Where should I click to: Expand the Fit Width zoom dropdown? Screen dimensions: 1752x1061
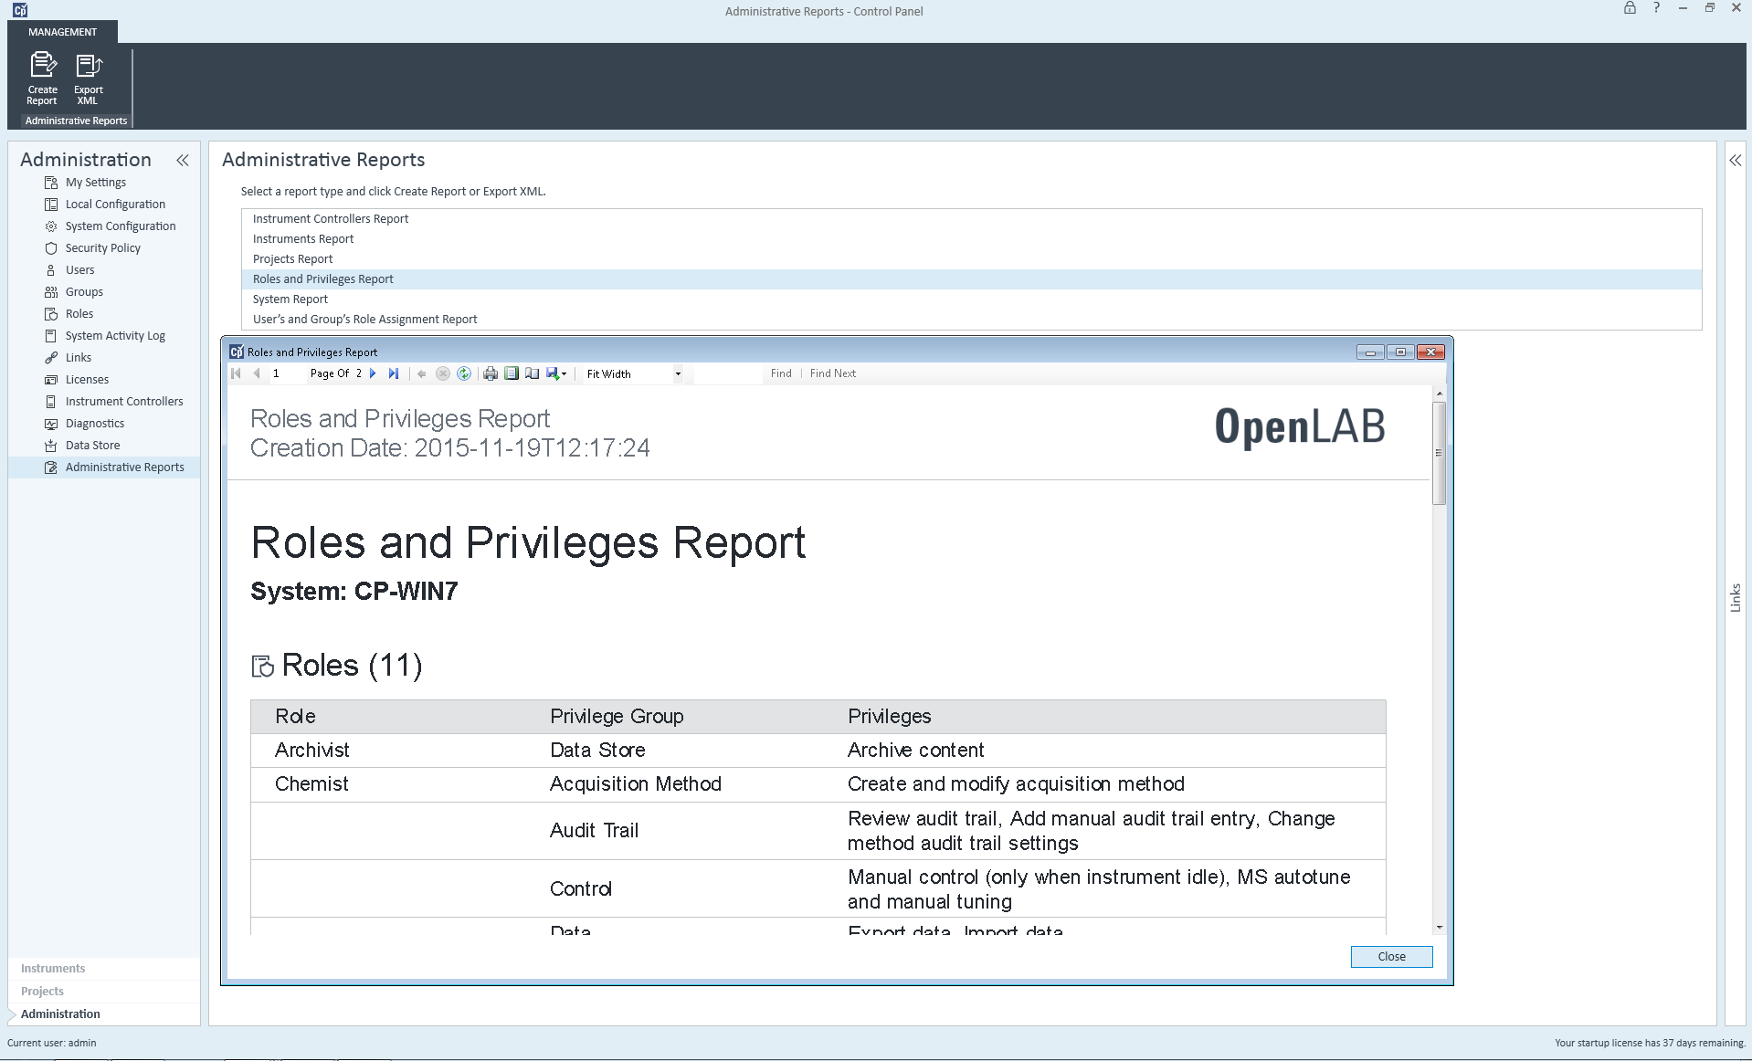678,373
